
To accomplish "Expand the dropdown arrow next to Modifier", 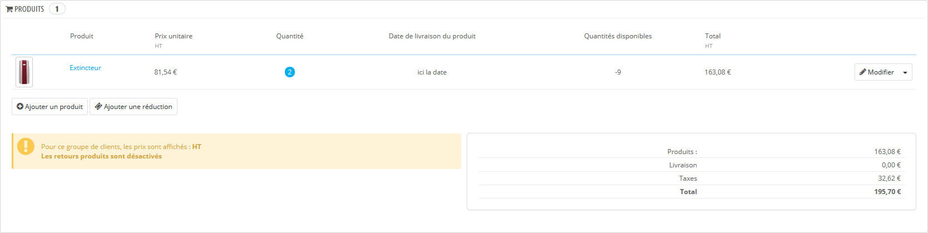I will click(x=905, y=73).
